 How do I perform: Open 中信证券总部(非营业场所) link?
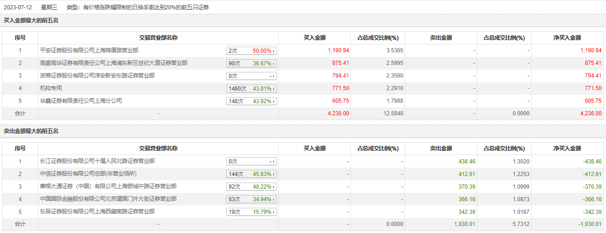(x=89, y=174)
